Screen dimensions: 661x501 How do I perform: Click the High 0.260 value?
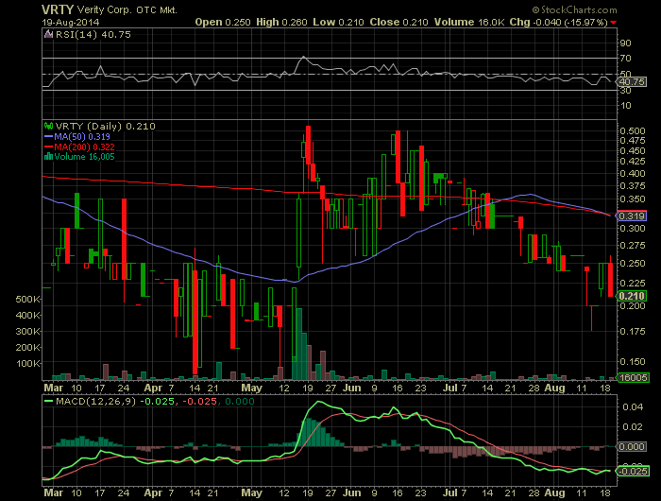click(x=281, y=22)
